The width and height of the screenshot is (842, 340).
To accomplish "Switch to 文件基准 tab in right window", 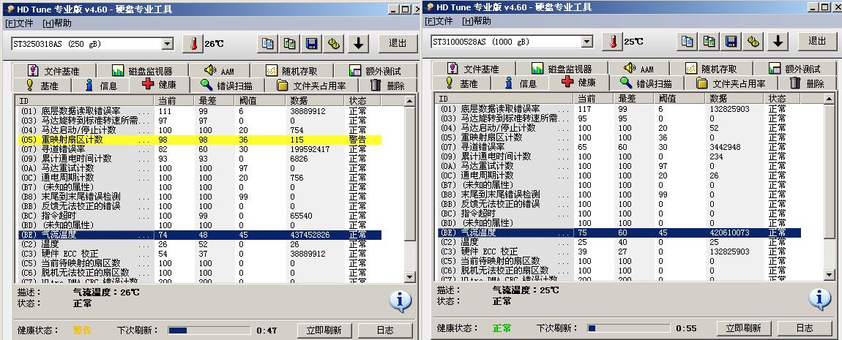I will 474,69.
